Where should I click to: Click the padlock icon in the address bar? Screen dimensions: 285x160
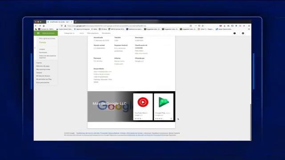[x=65, y=26]
